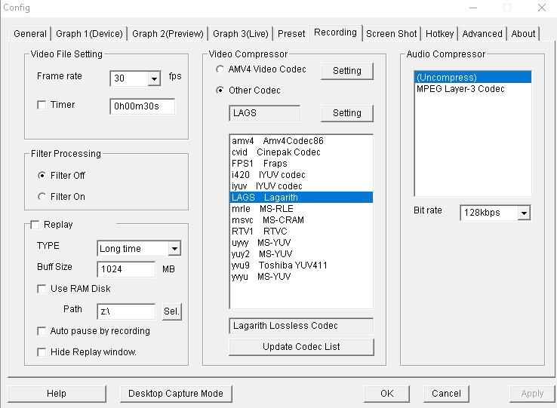Select MPEG Layer-3 Codec audio compressor
Viewport: 557px width, 408px height.
472,89
